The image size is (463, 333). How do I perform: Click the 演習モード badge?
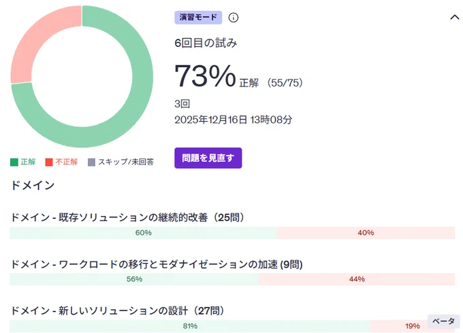(198, 18)
